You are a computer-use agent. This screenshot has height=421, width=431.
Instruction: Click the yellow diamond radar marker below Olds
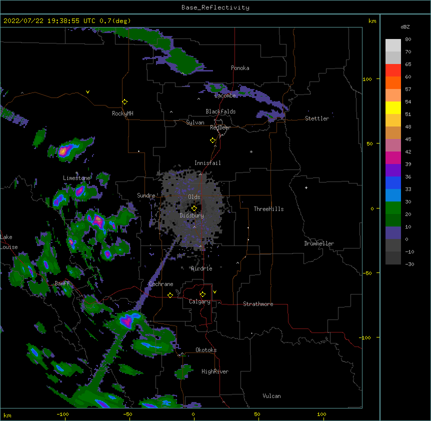click(194, 208)
